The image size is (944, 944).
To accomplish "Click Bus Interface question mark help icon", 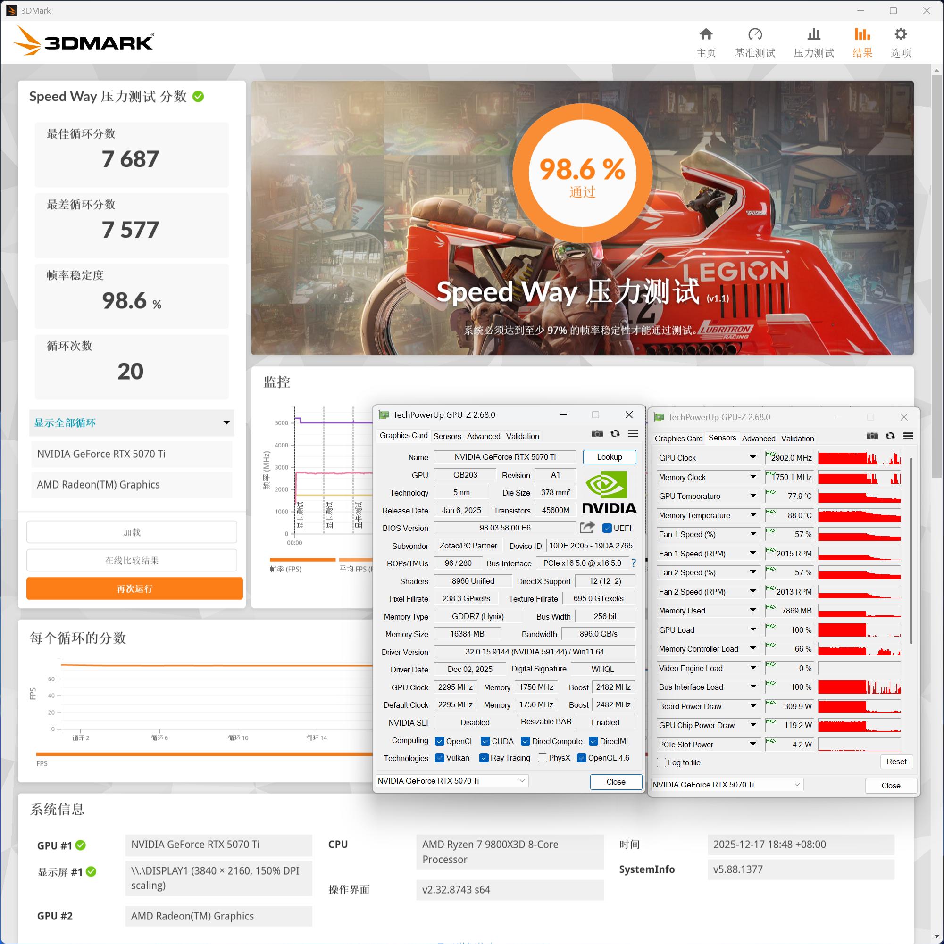I will click(x=634, y=563).
